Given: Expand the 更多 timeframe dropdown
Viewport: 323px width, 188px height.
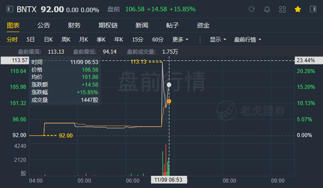Looking at the screenshot, I should 180,39.
